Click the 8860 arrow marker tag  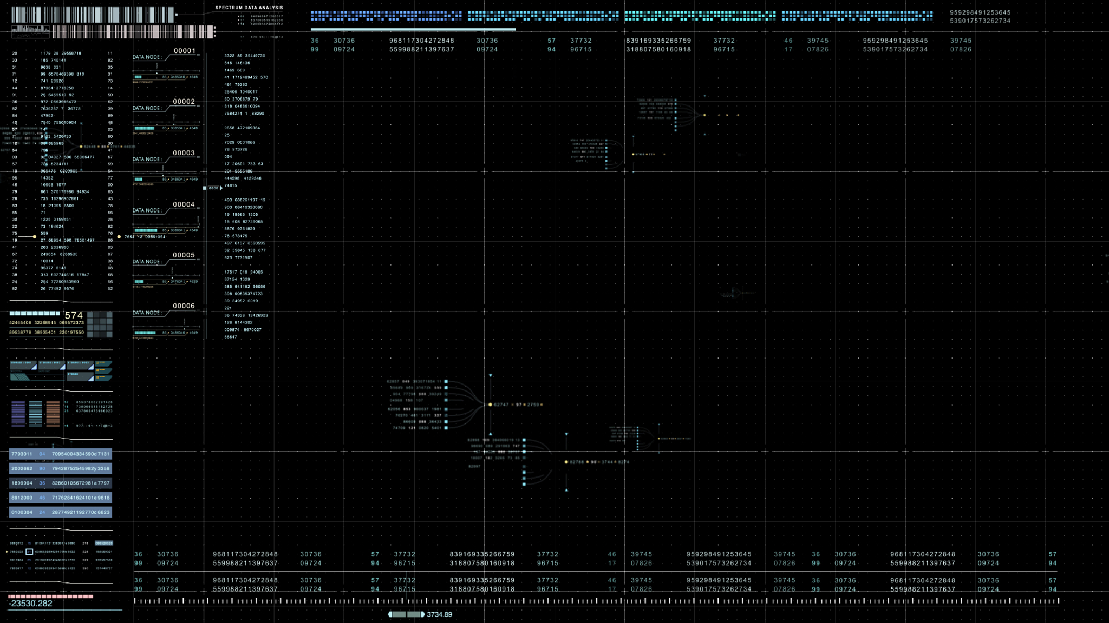pos(213,188)
